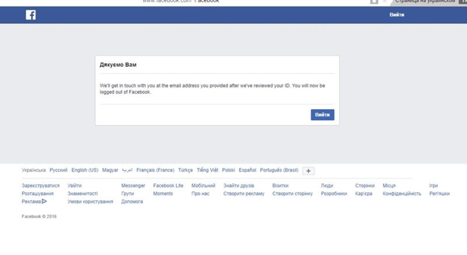467x255 pixels.
Task: Open Messenger footer link
Action: [133, 186]
